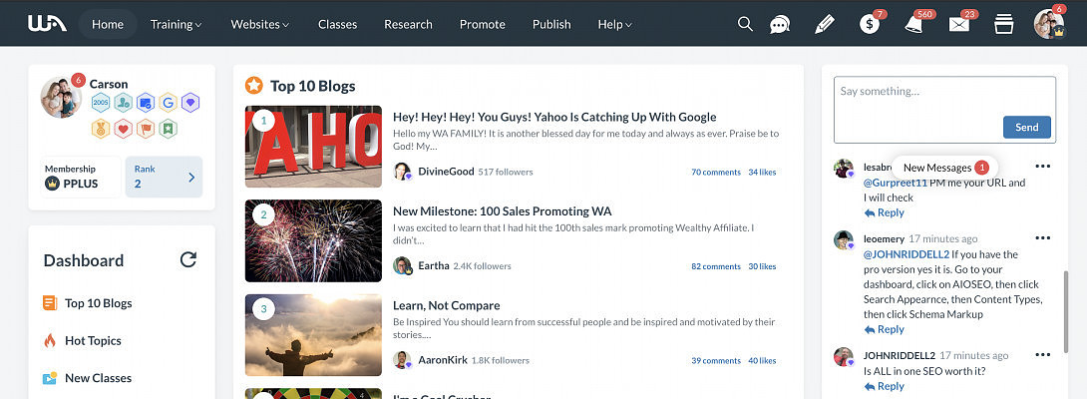Open the Classes menu item
This screenshot has width=1087, height=399.
(338, 24)
